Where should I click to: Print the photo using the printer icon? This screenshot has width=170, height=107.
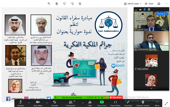point(159,4)
